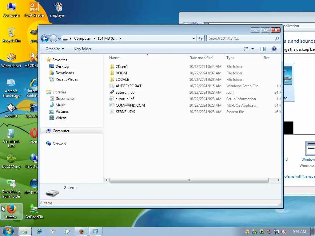Sort by the Type column header
315x236 pixels.
230,58
